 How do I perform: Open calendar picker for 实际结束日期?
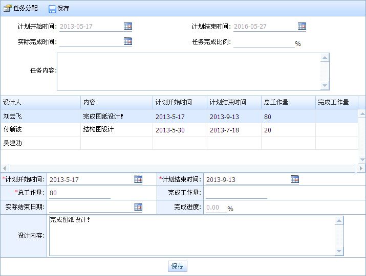[x=138, y=206]
